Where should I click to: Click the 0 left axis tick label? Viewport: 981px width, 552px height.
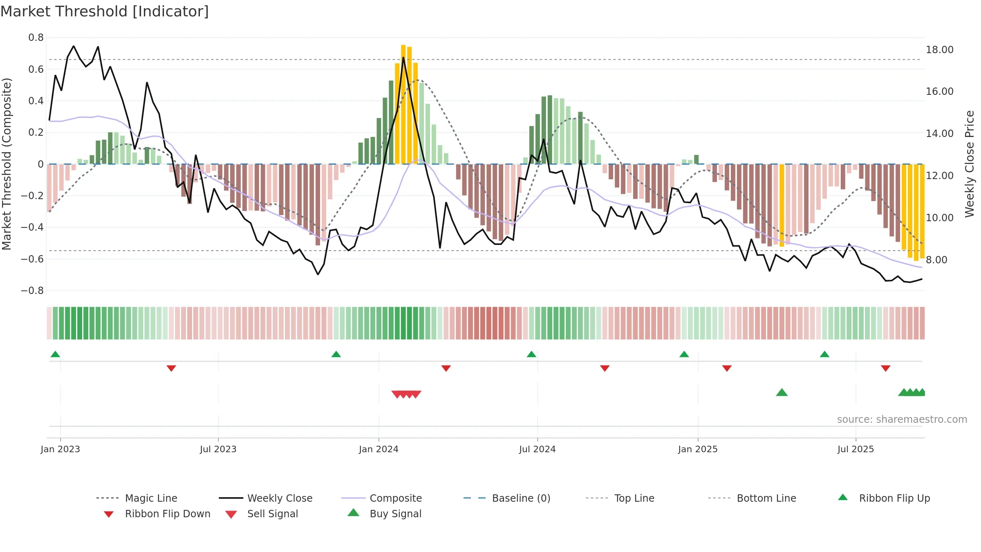40,164
